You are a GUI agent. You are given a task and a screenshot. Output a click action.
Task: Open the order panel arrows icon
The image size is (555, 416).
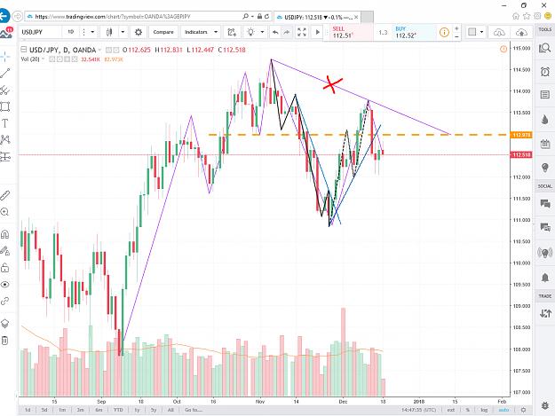pyautogui.click(x=544, y=313)
